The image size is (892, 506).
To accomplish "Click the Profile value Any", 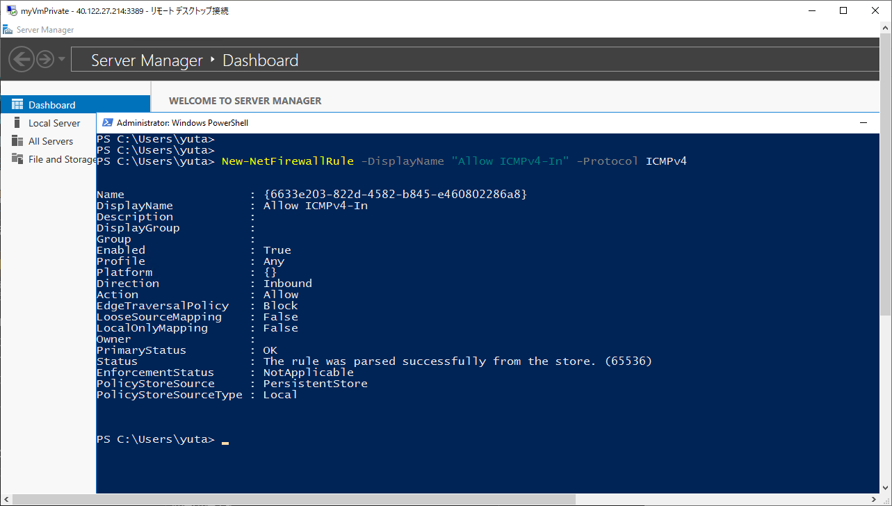I will (x=273, y=261).
